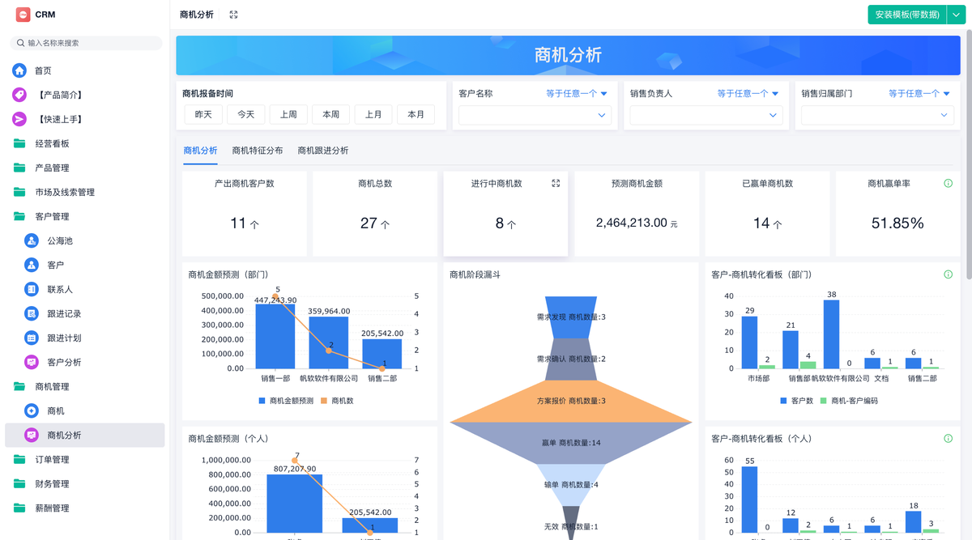Screen dimensions: 972x540
Task: Open the 销售负责人 condition dropdown 等于任意一个
Action: (748, 94)
